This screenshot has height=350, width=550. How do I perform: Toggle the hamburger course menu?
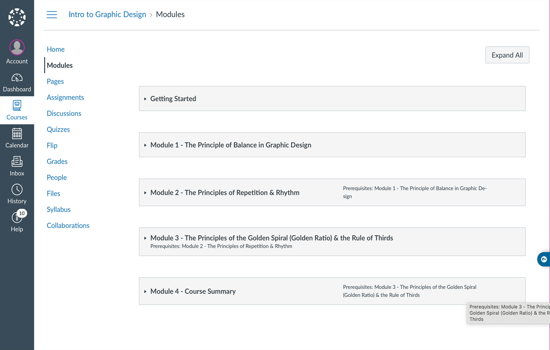click(52, 14)
